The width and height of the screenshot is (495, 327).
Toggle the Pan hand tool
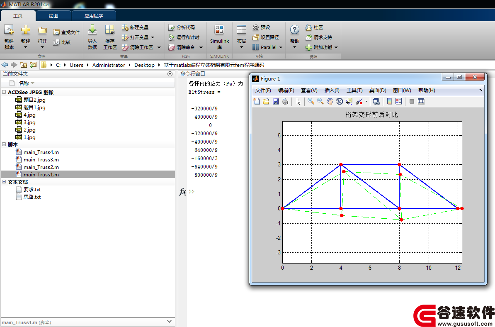pos(330,101)
